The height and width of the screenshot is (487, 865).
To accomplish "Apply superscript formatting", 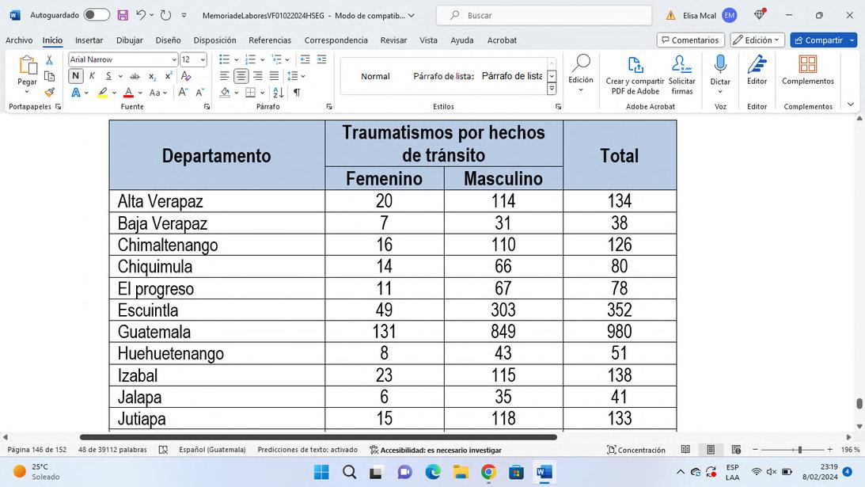I will point(169,76).
